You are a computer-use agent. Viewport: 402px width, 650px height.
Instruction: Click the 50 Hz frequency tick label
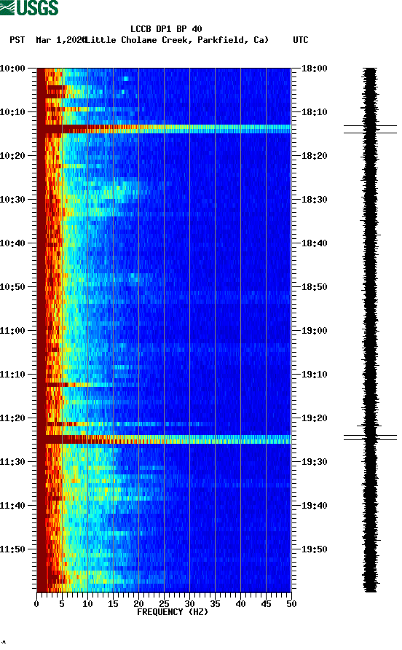(x=291, y=604)
